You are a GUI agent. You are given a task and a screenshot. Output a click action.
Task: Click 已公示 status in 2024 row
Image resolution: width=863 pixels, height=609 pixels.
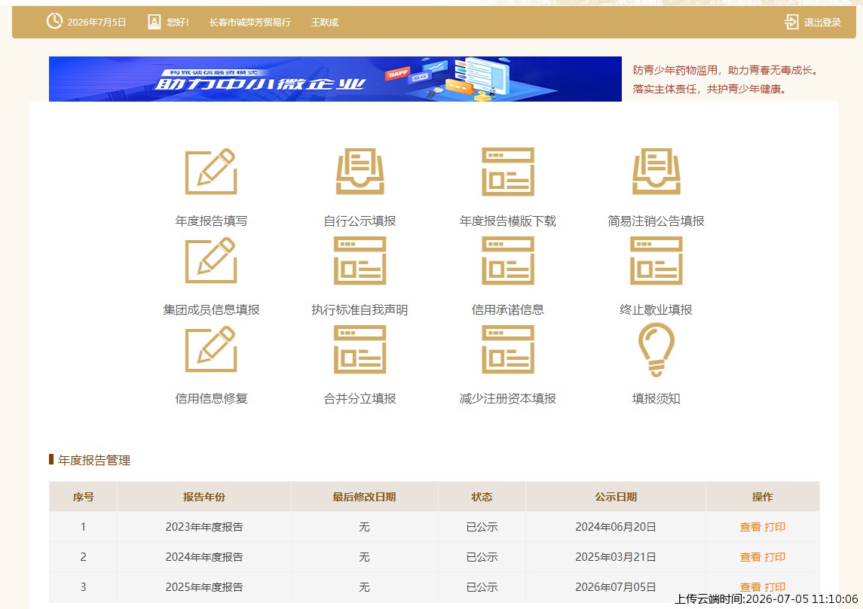pos(482,557)
